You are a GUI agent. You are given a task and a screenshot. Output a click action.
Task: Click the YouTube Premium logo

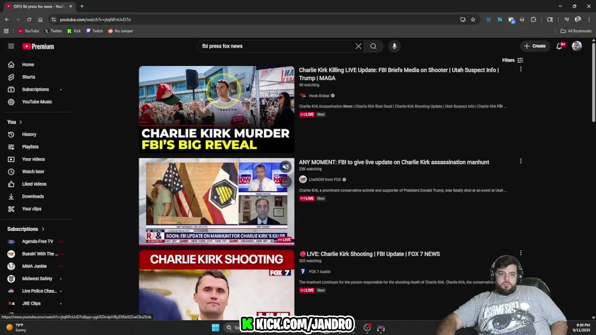pyautogui.click(x=38, y=47)
